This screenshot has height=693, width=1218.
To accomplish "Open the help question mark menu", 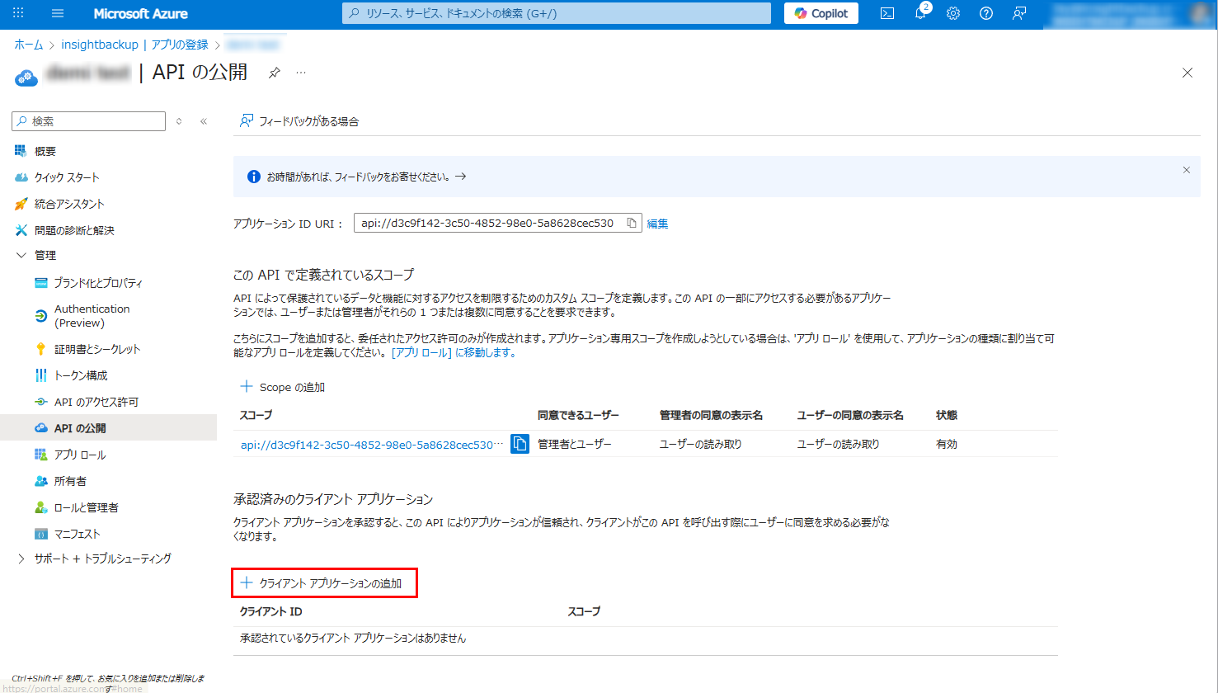I will 986,13.
